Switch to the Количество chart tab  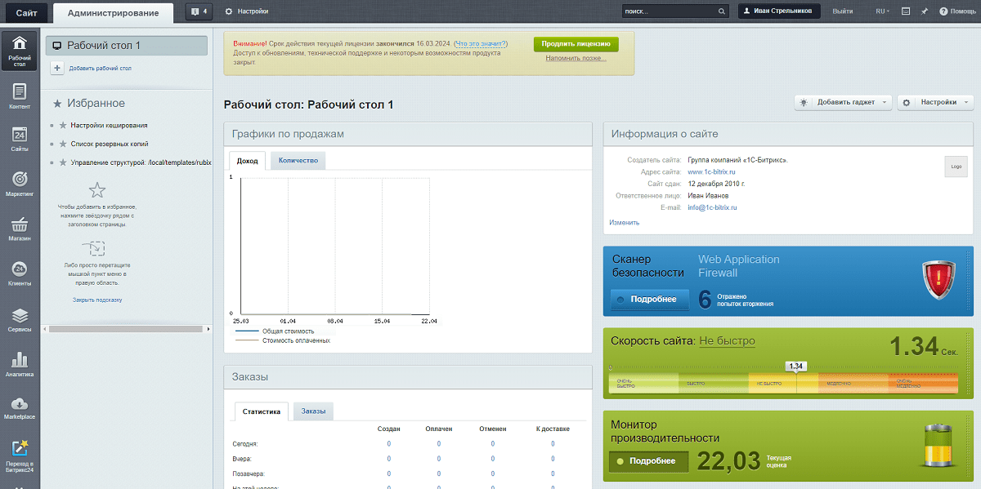click(x=298, y=161)
